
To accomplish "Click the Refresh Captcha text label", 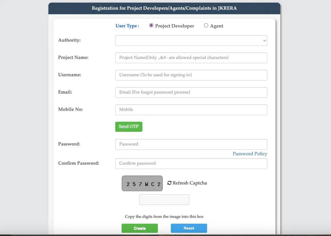I will click(x=190, y=183).
